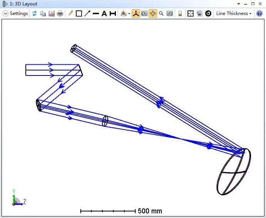Maximize the 3D Layout window
The width and height of the screenshot is (266, 218).
coord(253,4)
